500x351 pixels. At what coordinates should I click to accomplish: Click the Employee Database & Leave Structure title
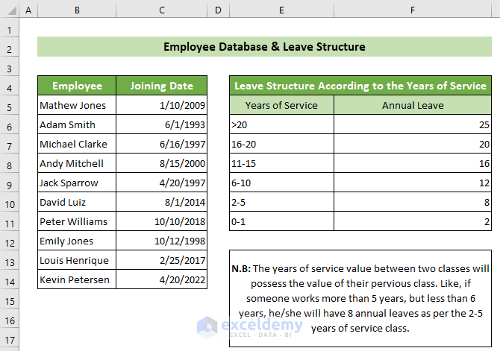pos(264,47)
